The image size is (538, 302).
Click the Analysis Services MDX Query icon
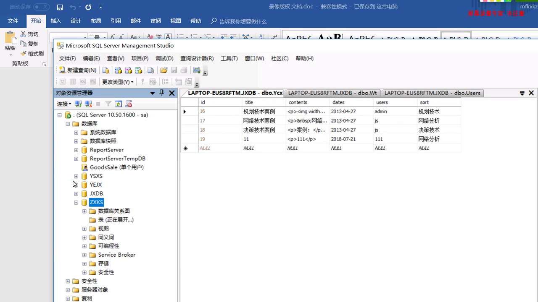(118, 70)
